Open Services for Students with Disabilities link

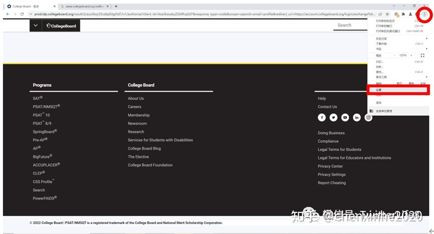(160, 140)
